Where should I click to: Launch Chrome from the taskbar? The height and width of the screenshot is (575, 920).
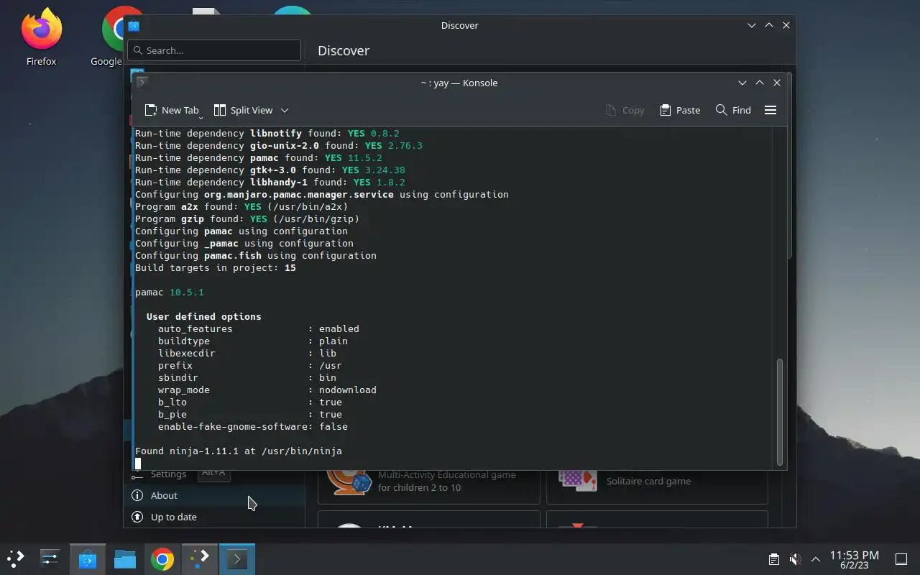(x=162, y=558)
